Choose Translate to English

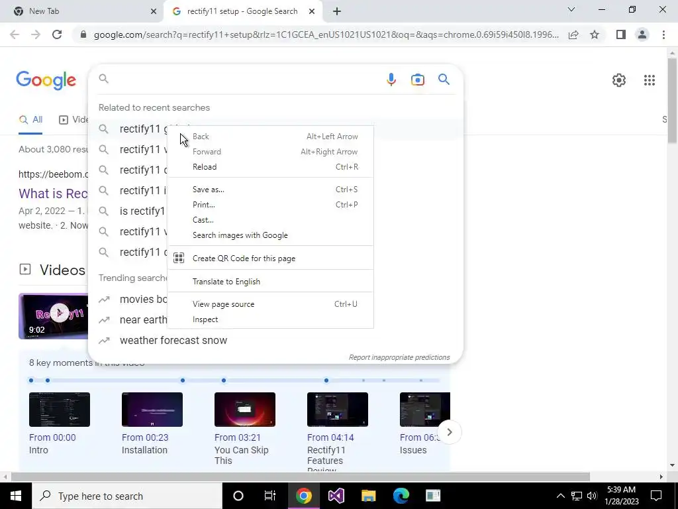[x=270, y=281]
